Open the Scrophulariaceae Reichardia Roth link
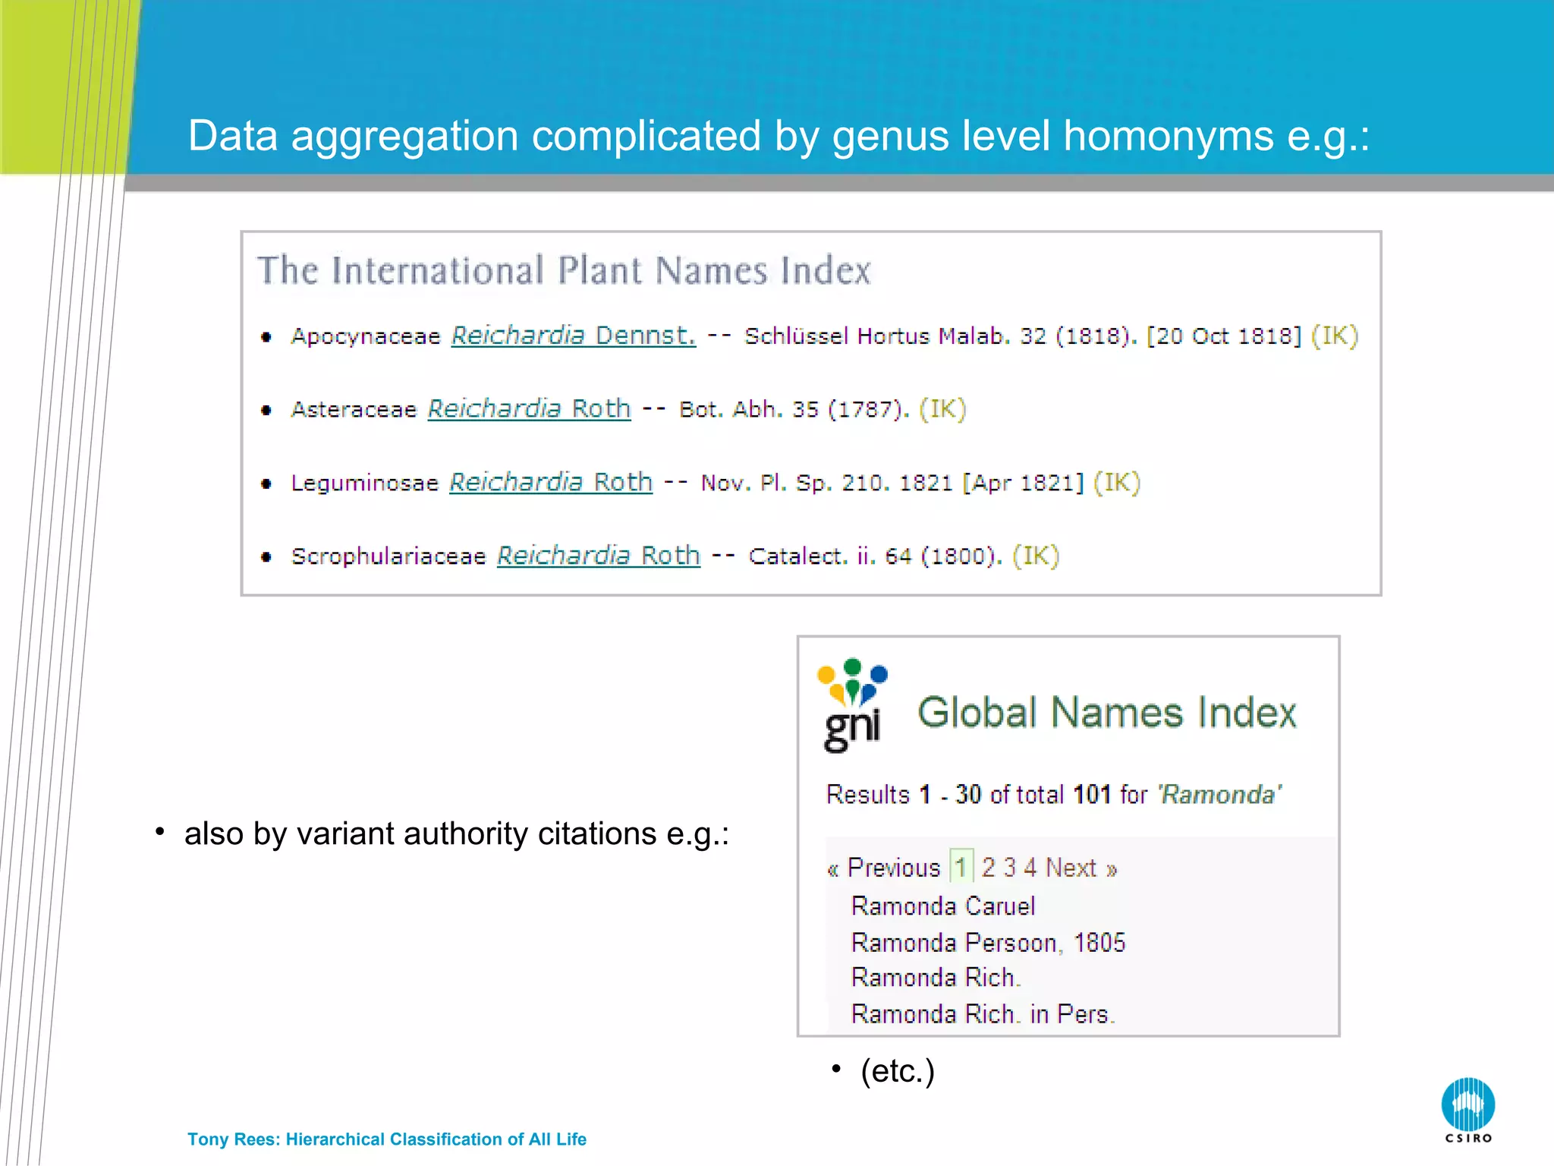 (598, 556)
